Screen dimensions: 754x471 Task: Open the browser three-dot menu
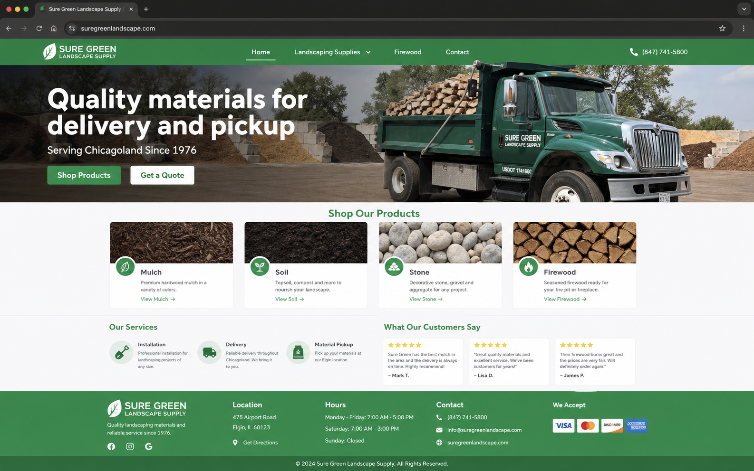pyautogui.click(x=744, y=28)
